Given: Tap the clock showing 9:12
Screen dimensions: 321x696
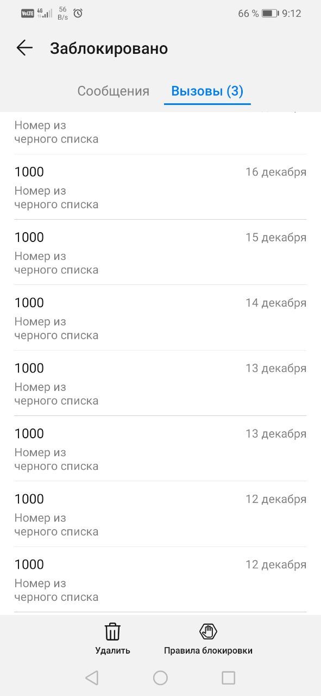Looking at the screenshot, I should 291,13.
